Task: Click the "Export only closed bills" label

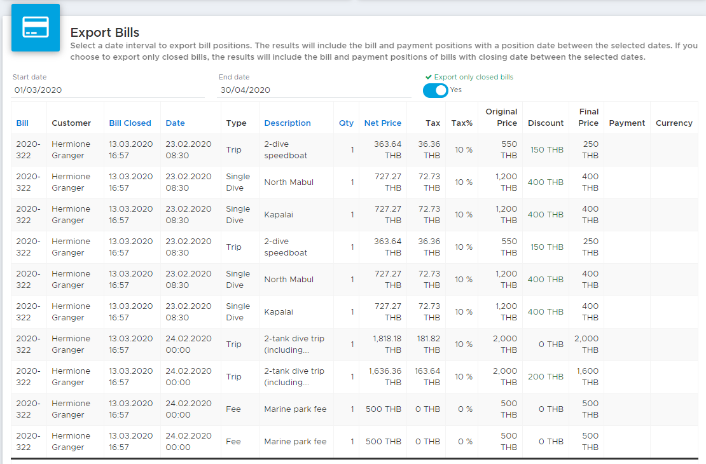Action: point(474,77)
